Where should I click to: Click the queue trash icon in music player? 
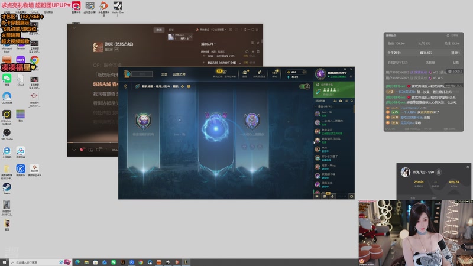[x=258, y=51]
